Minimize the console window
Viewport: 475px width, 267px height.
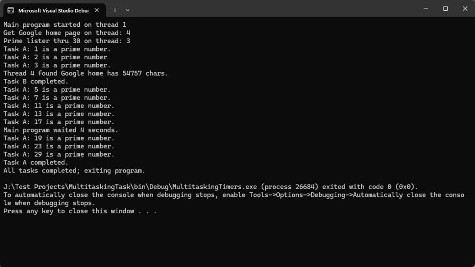[x=425, y=8]
